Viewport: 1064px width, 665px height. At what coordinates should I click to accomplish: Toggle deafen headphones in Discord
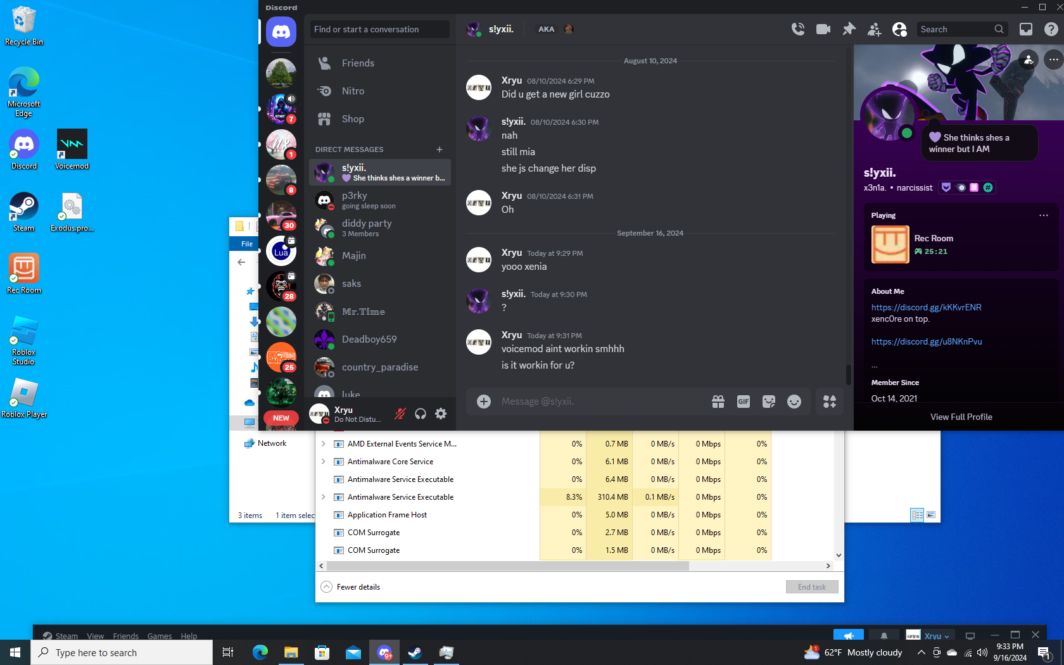tap(421, 414)
